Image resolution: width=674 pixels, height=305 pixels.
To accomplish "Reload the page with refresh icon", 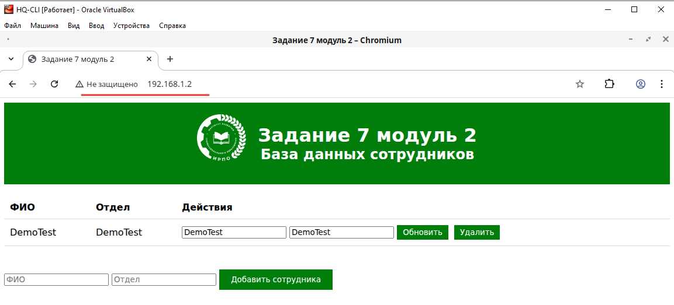I will point(54,84).
